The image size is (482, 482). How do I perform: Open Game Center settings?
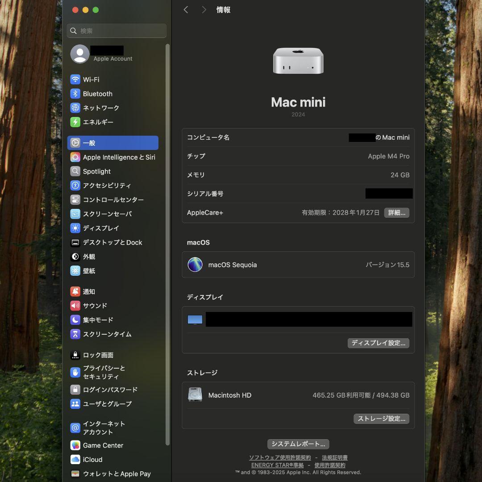point(103,445)
